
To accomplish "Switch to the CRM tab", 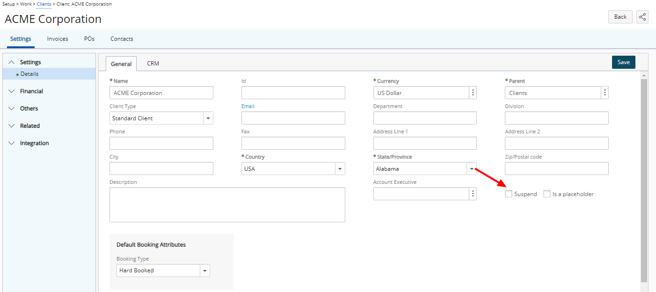I will point(153,63).
